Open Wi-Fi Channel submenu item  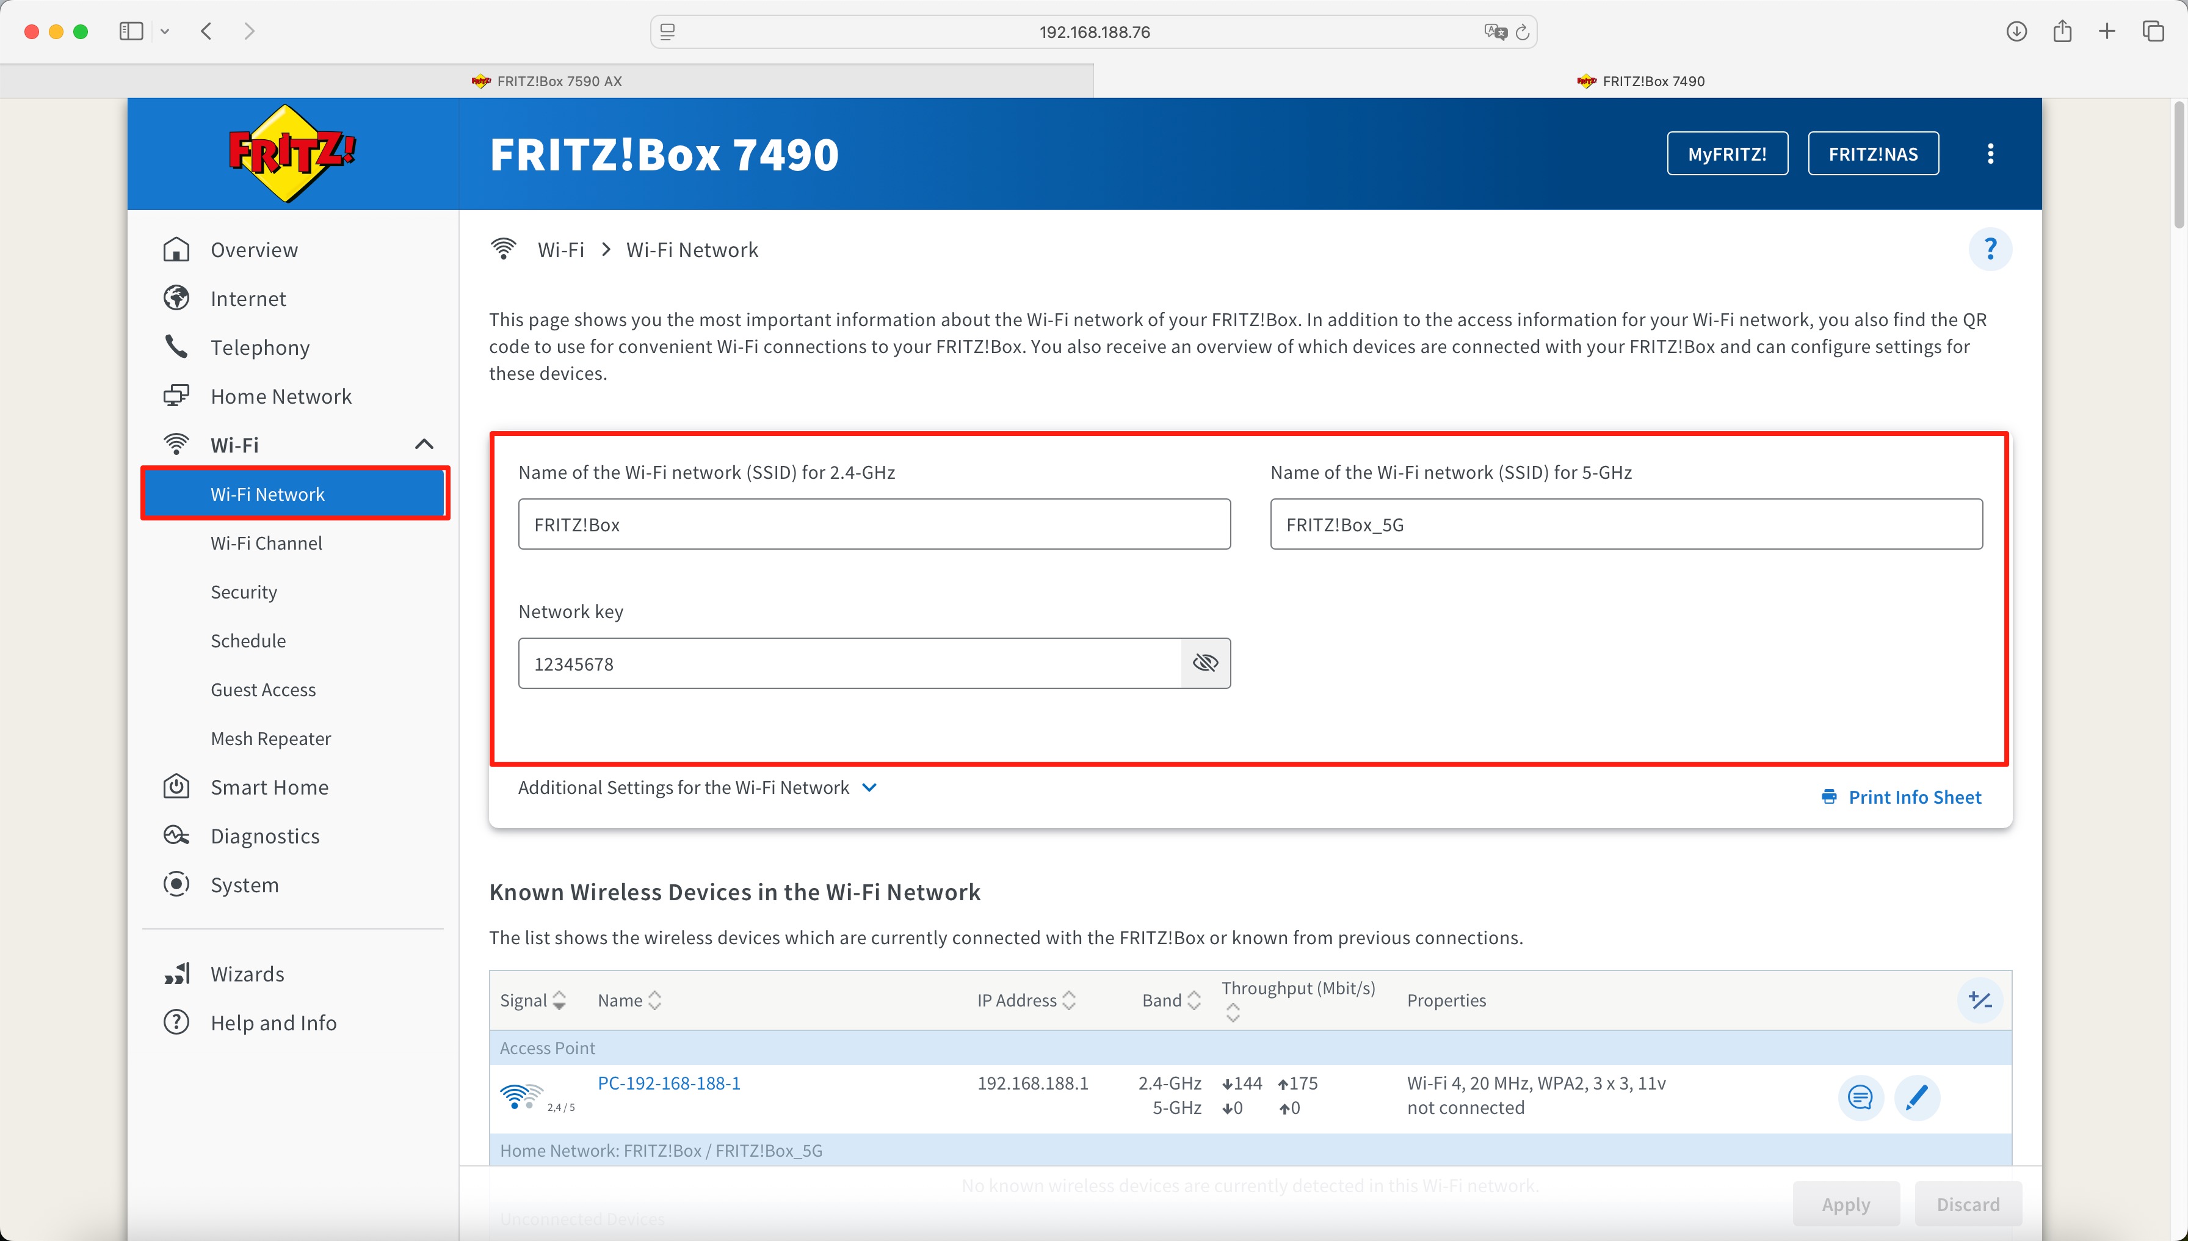(266, 543)
